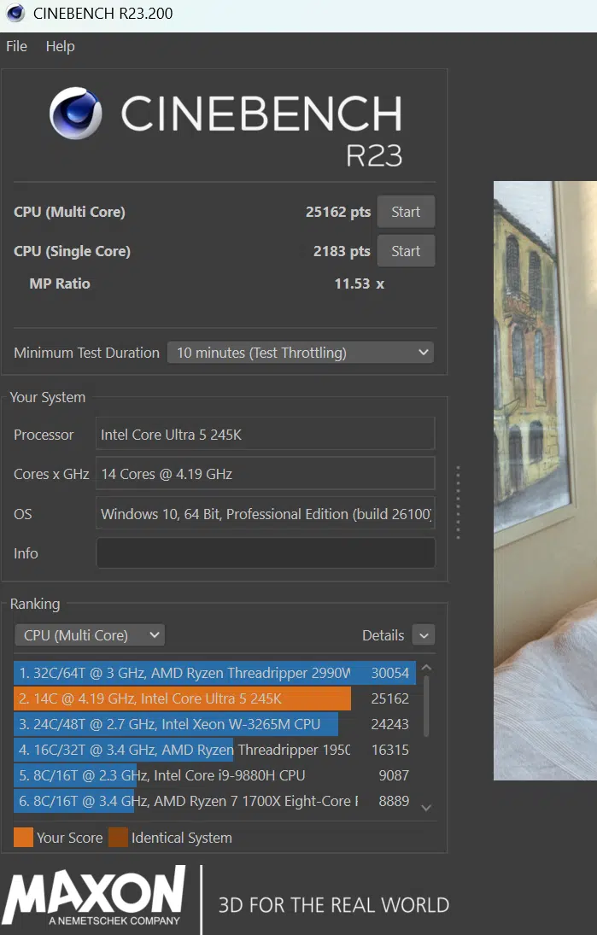Select the Intel Core Ultra 5 245K ranking row

pyautogui.click(x=214, y=698)
